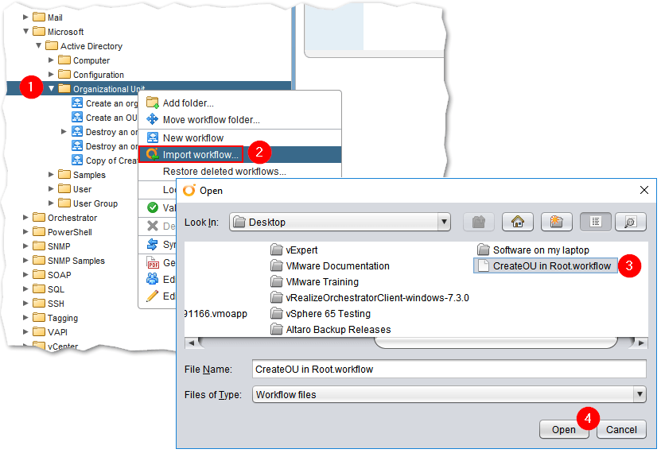Expand the Computer folder
Image resolution: width=661 pixels, height=453 pixels.
pyautogui.click(x=52, y=60)
